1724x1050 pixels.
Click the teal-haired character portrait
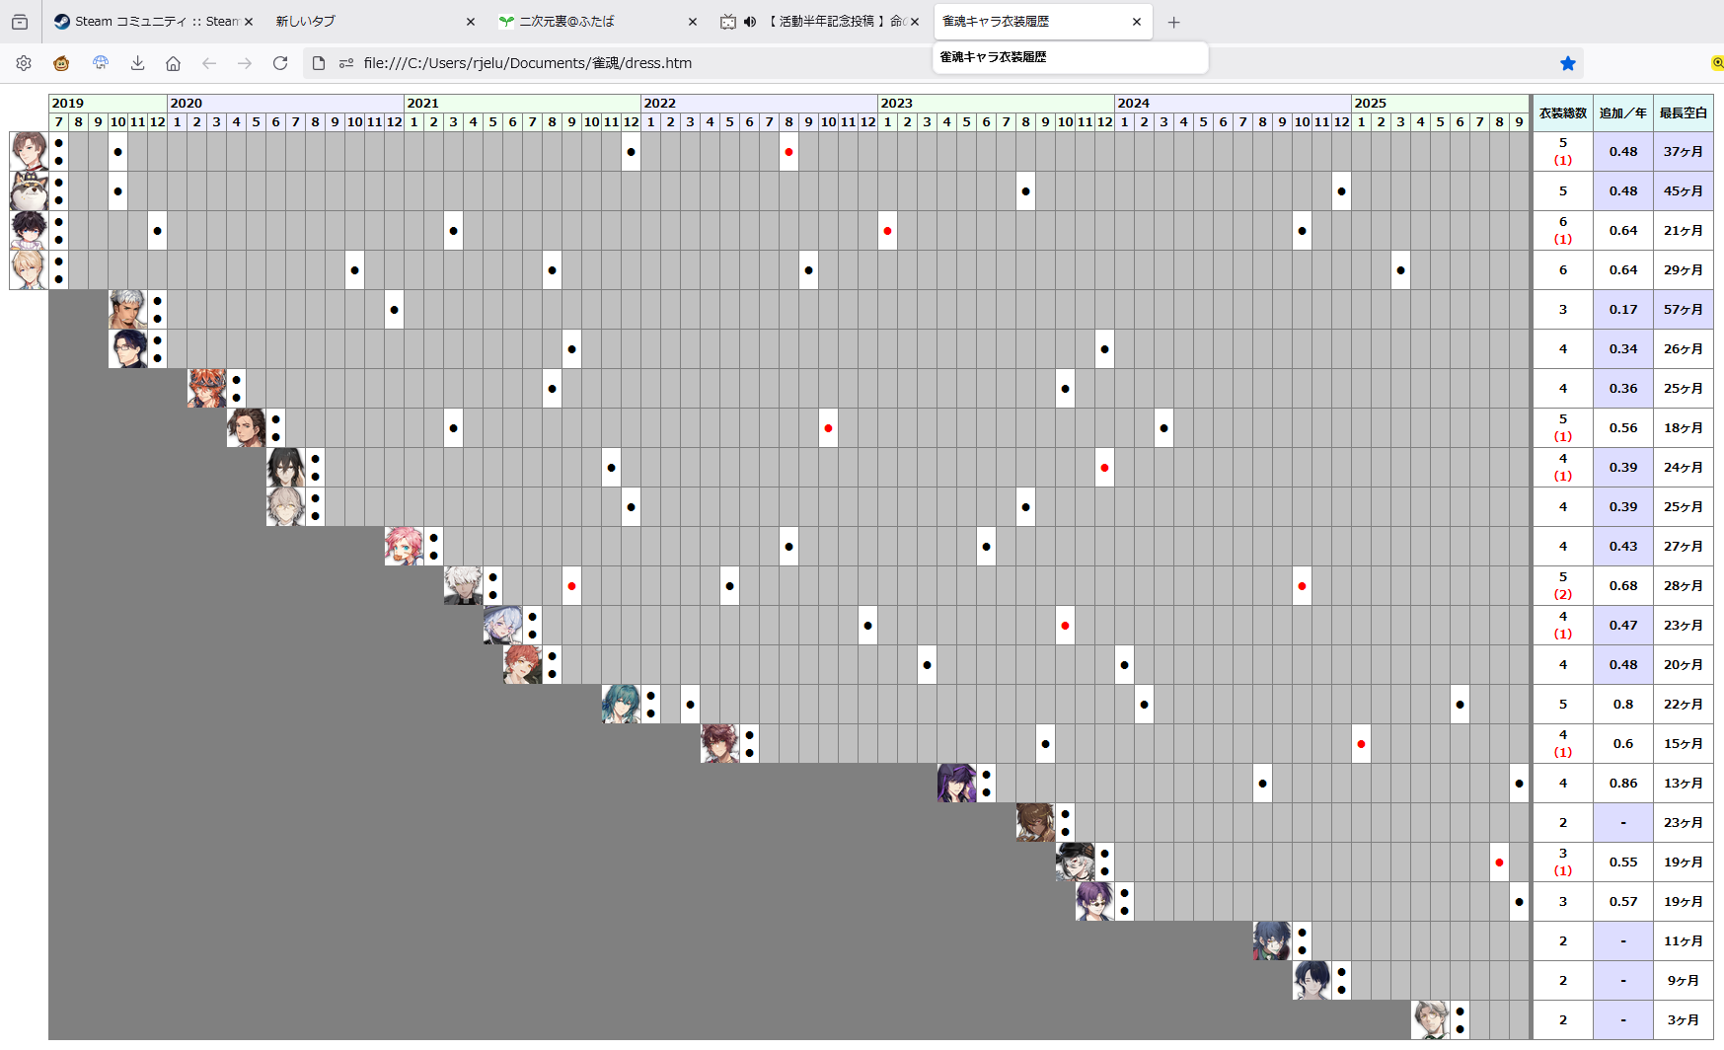tap(620, 704)
